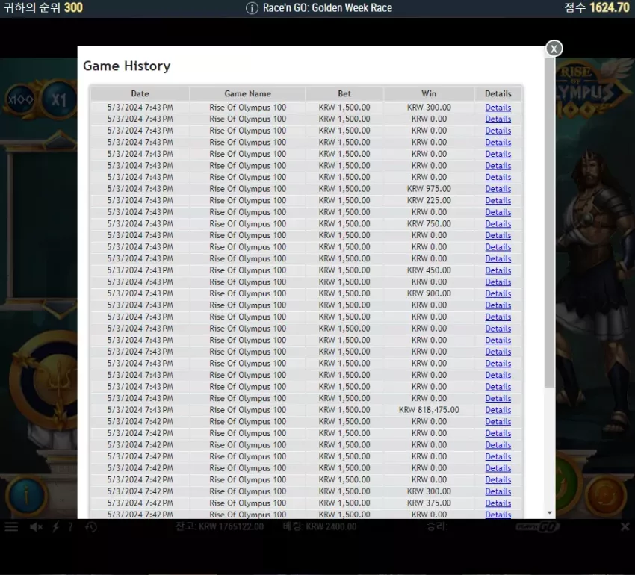This screenshot has width=635, height=575.
Task: Click the Game History scrollbar thumb
Action: pos(550,222)
